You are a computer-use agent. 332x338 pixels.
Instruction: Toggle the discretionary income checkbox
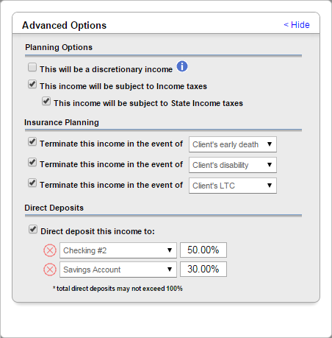[x=32, y=67]
